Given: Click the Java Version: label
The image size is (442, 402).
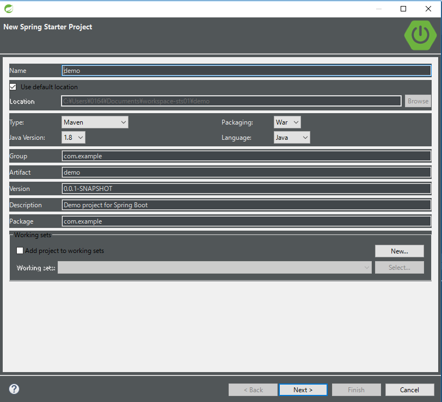Looking at the screenshot, I should pyautogui.click(x=27, y=138).
